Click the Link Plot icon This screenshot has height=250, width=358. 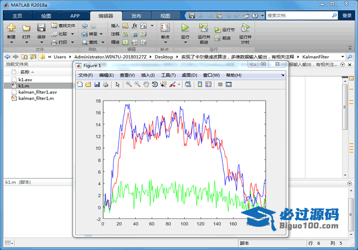point(188,84)
